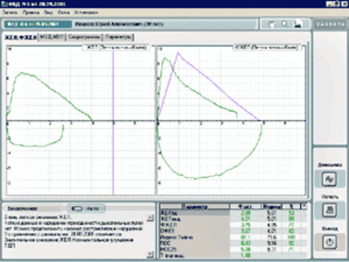Click the conclusion text's scroll-down arrow
The height and width of the screenshot is (262, 349).
(x=151, y=254)
